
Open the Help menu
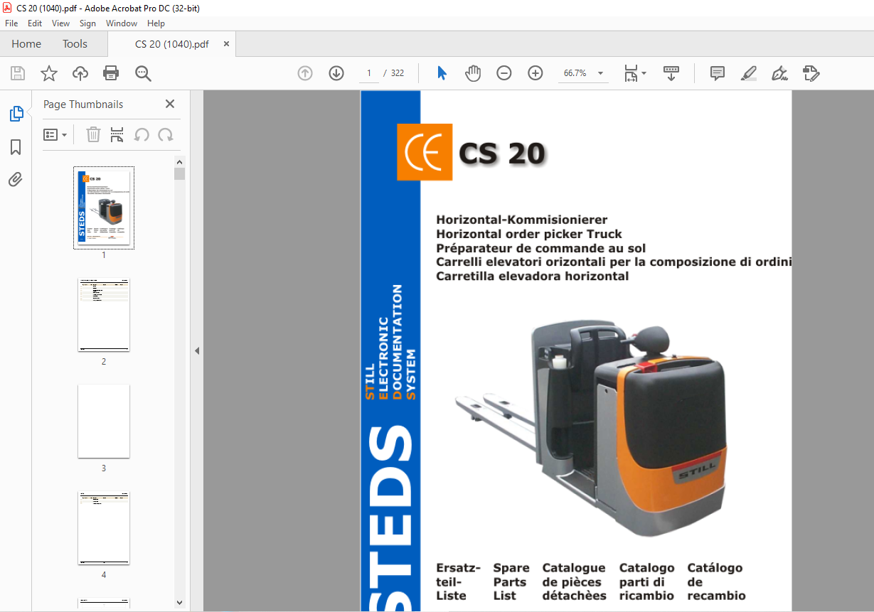click(x=156, y=23)
